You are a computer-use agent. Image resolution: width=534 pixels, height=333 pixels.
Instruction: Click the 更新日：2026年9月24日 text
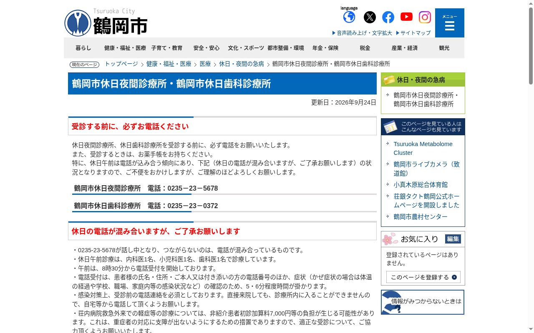[344, 102]
